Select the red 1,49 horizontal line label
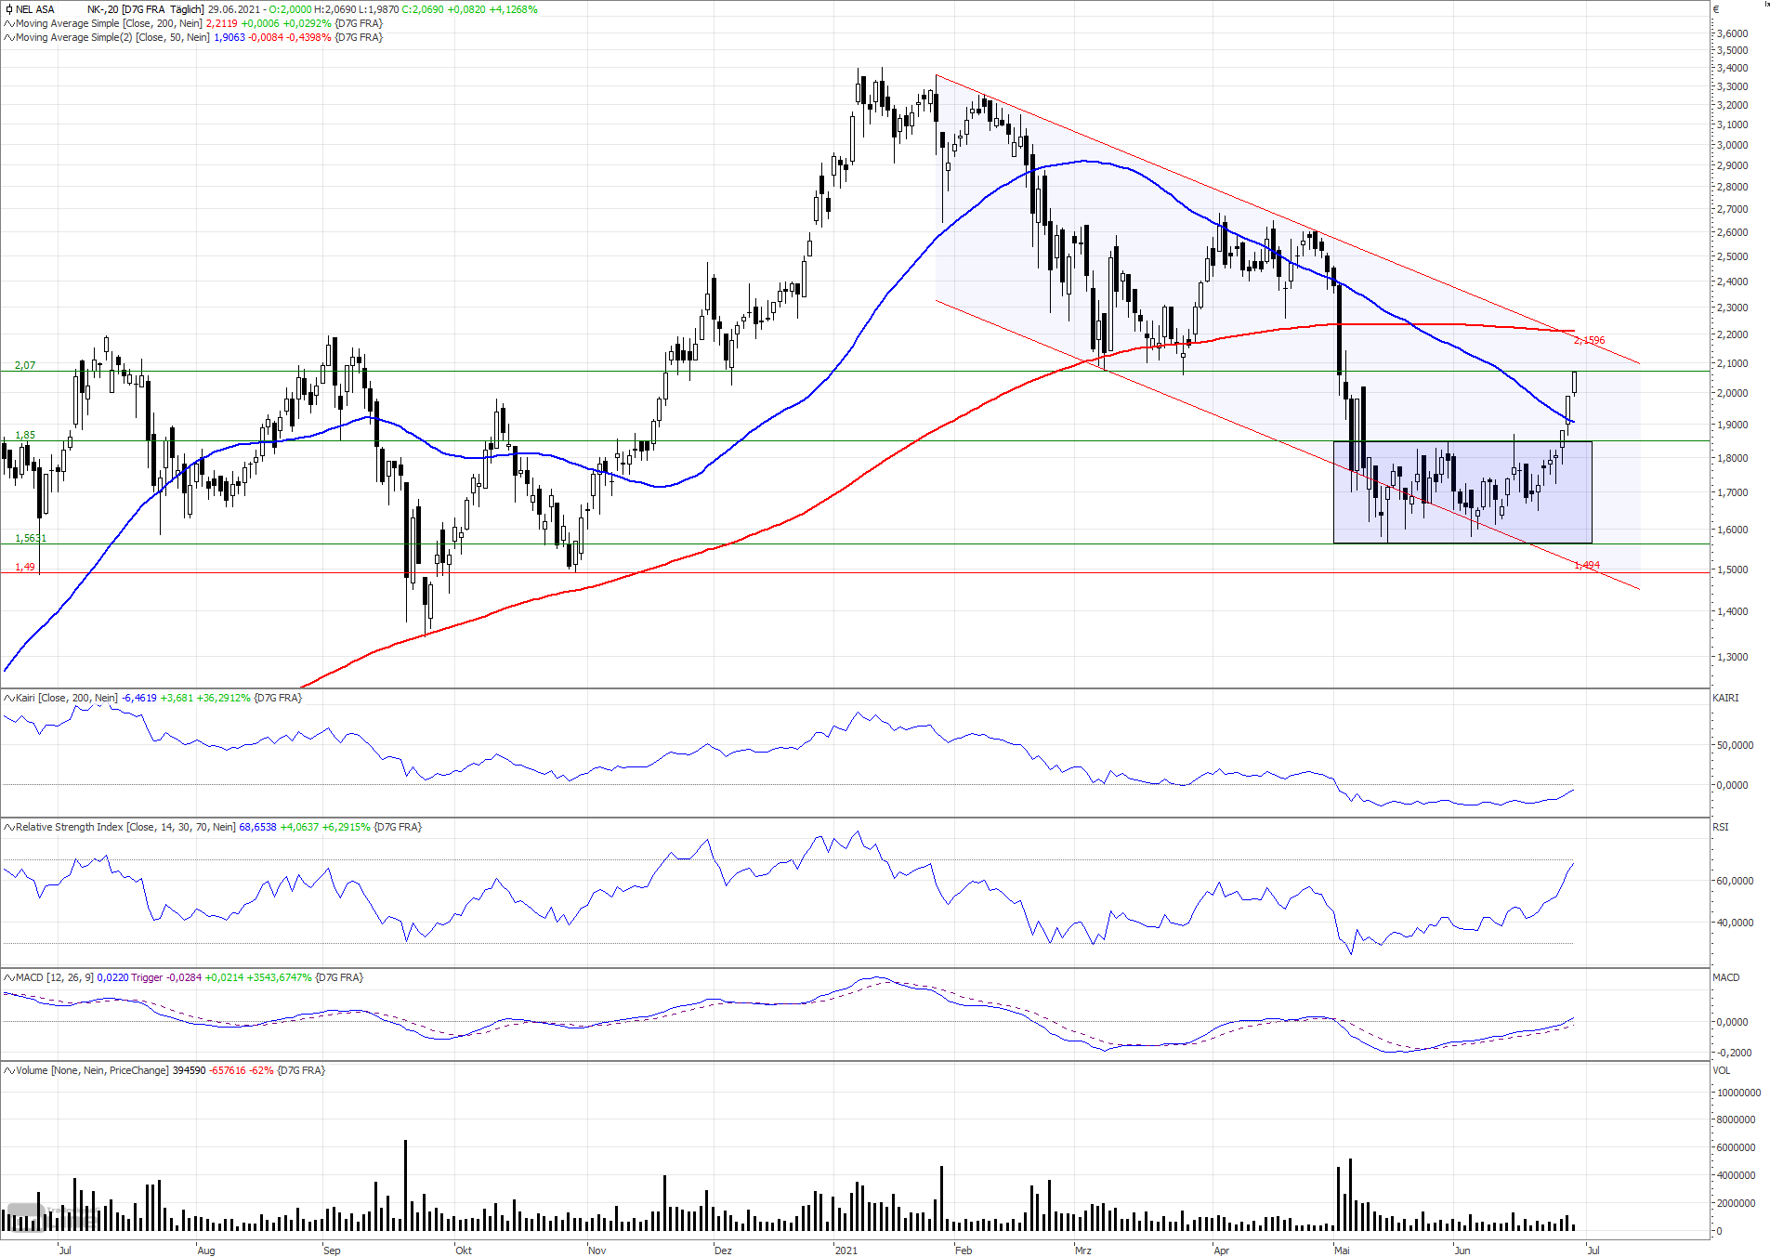The height and width of the screenshot is (1257, 1770). click(25, 567)
